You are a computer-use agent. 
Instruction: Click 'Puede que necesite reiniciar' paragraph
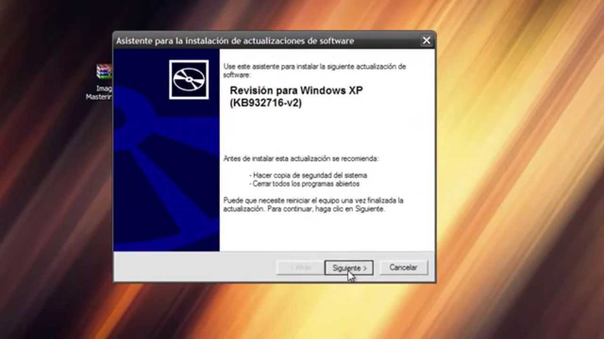point(313,205)
